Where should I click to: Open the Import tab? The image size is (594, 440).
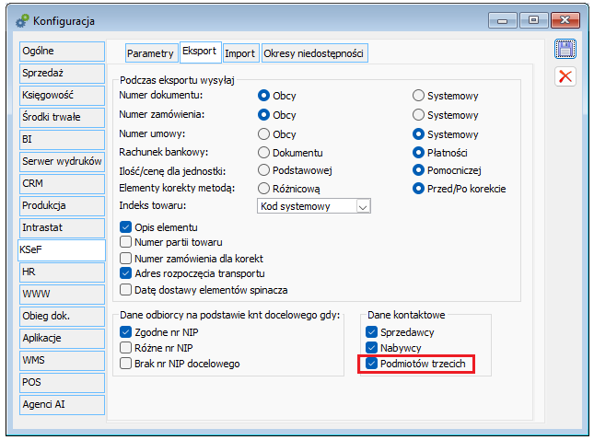pos(239,53)
